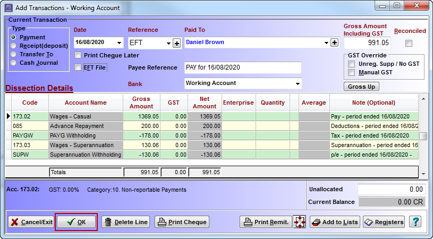Select the Cash Journal transaction type
Image resolution: width=433 pixels, height=239 pixels.
coord(13,63)
